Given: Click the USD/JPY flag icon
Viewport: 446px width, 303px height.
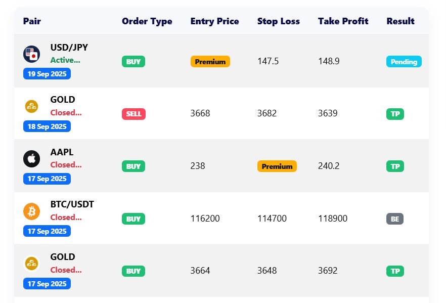Looking at the screenshot, I should [31, 54].
